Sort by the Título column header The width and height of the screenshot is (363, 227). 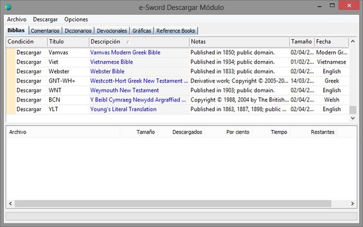pos(68,42)
